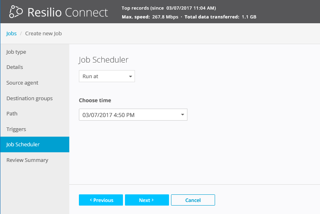
Task: Open the Details step
Action: (14, 67)
